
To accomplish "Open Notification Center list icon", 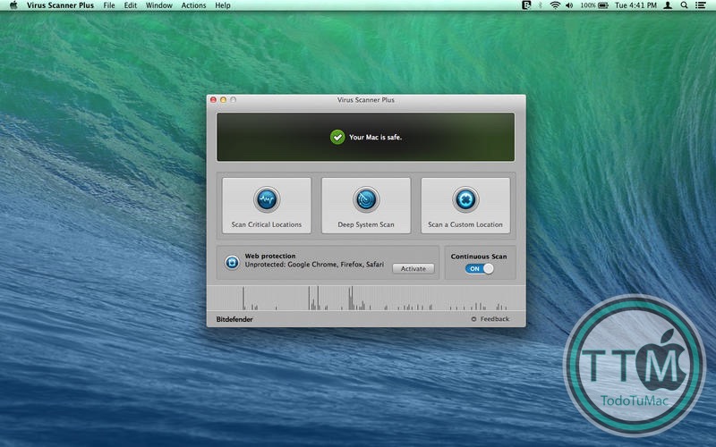I will point(701,5).
